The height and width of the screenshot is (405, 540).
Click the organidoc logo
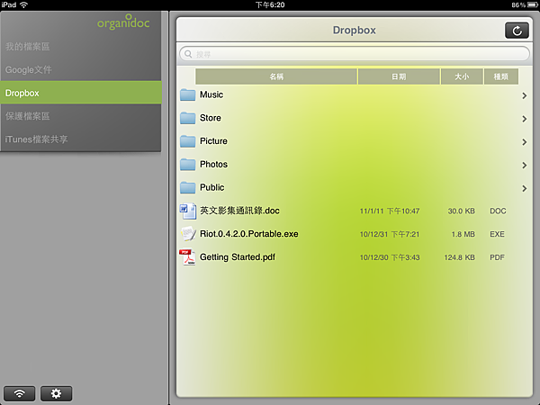coord(123,22)
